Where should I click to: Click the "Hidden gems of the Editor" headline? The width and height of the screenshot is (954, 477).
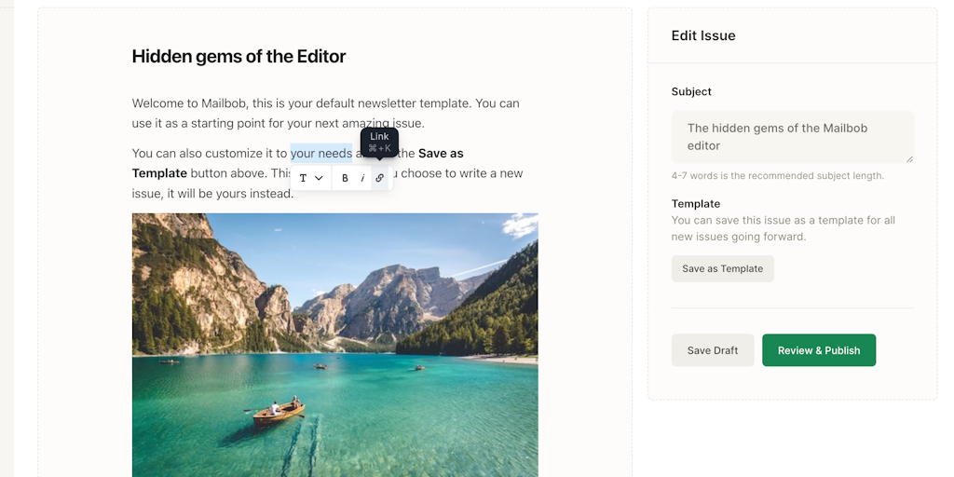(x=238, y=57)
